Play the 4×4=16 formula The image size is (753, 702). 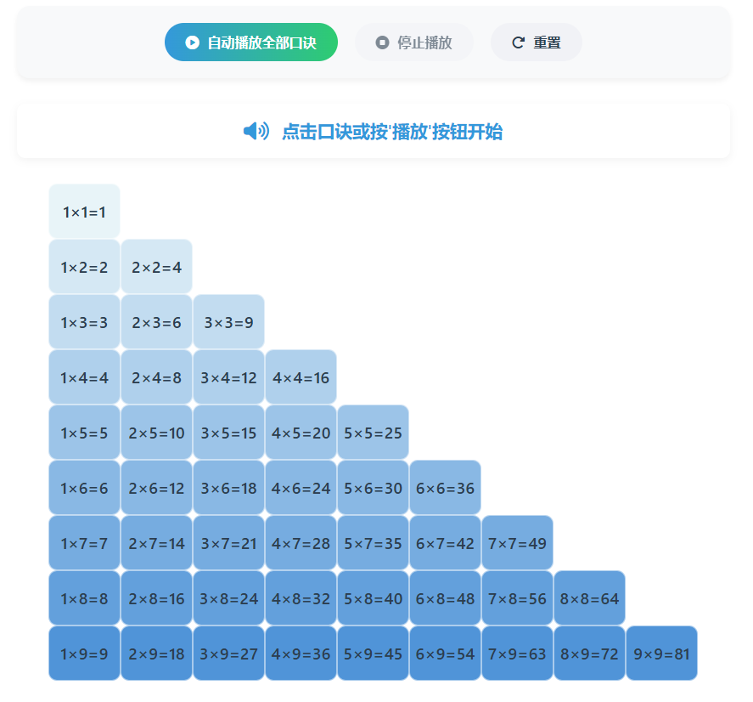click(x=301, y=377)
